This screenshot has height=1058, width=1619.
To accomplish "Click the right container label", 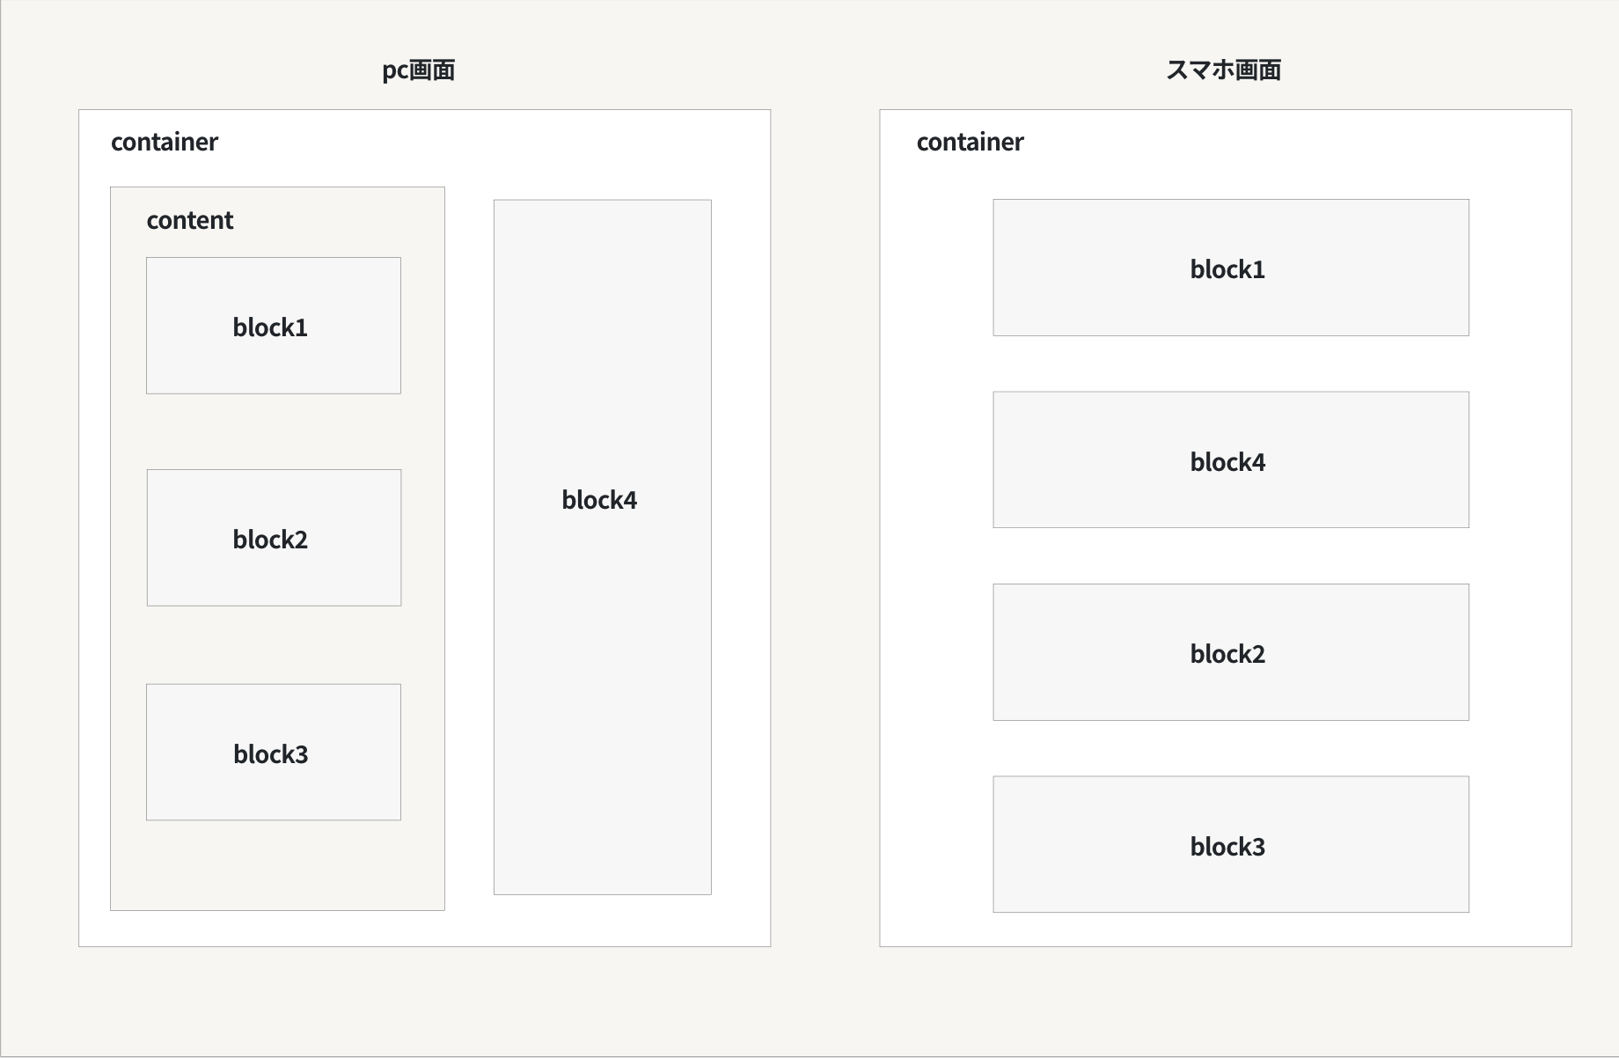I will [x=971, y=142].
